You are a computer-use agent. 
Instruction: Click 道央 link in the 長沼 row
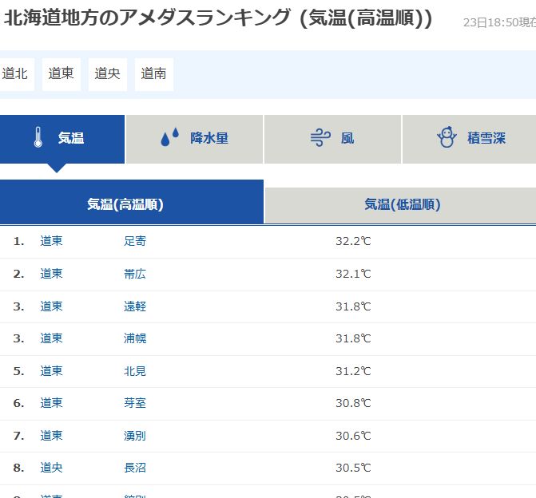click(x=51, y=468)
